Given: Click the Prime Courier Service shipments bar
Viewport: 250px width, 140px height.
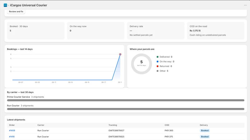Looking at the screenshot, I should [126, 100].
